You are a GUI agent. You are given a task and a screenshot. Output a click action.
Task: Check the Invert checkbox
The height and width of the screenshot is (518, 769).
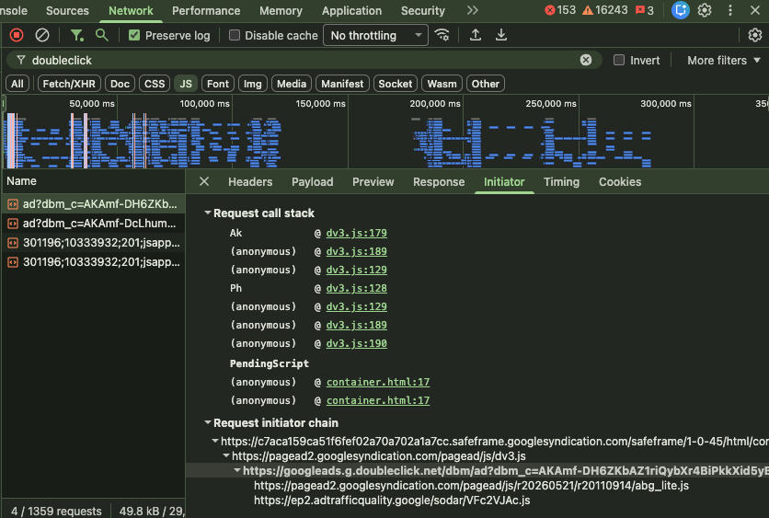pos(619,60)
